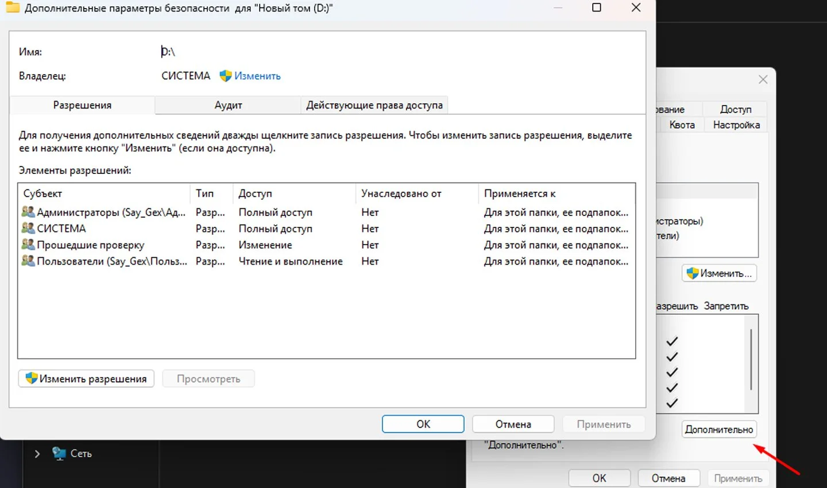Viewport: 827px width, 488px height.
Task: Click the Дополнительно button in the background window
Action: point(719,429)
